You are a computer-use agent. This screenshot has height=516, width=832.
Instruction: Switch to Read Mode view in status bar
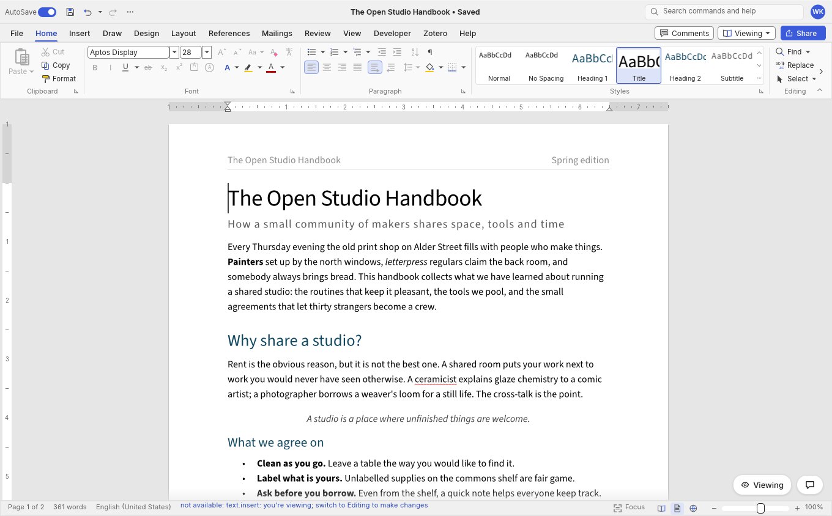coord(661,507)
